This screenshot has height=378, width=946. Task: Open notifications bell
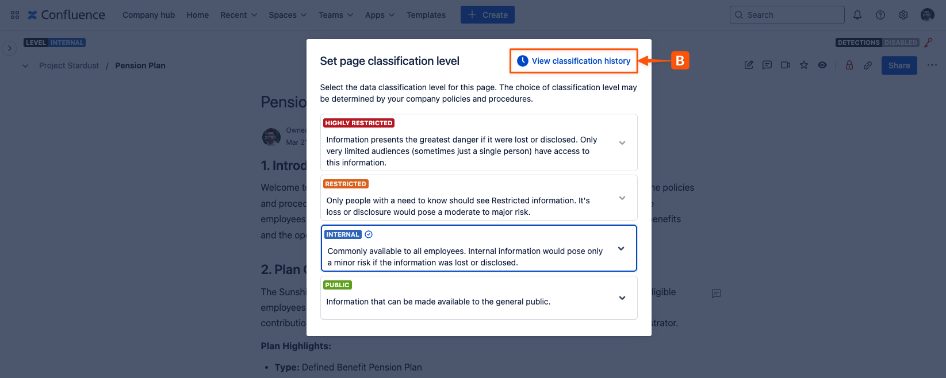point(857,15)
